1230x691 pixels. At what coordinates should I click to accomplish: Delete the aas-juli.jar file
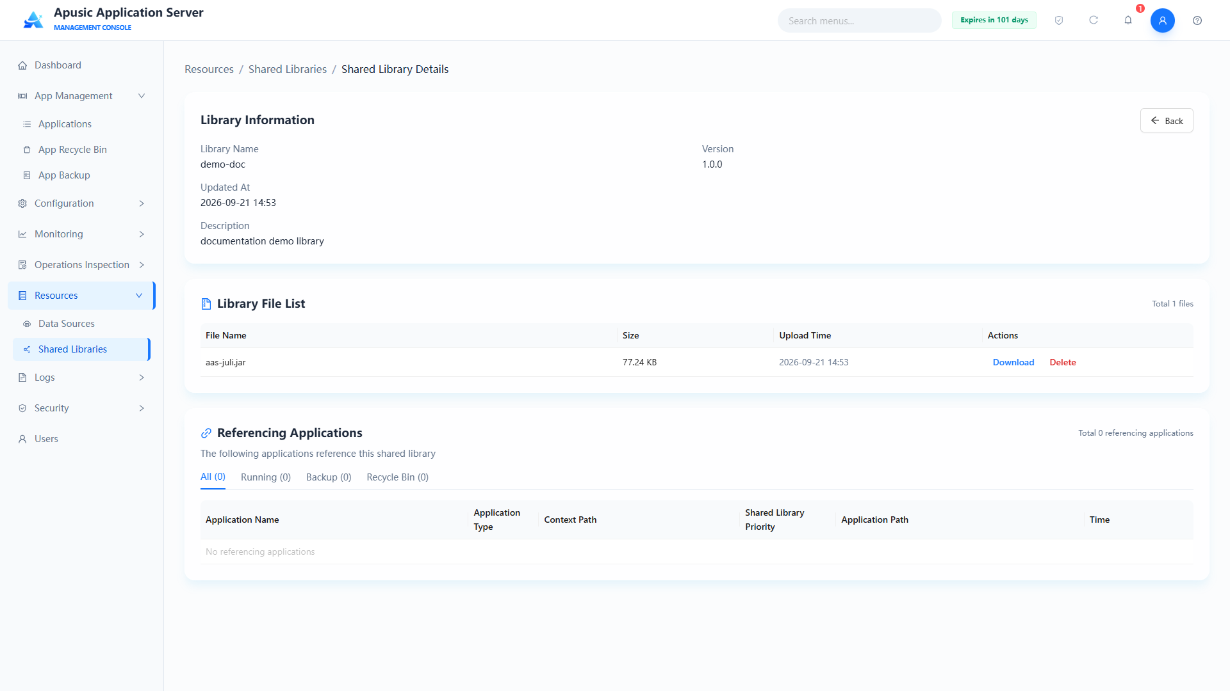[1063, 362]
